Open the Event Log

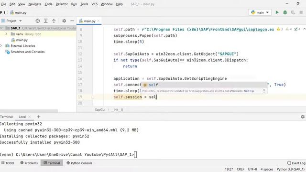[296, 163]
